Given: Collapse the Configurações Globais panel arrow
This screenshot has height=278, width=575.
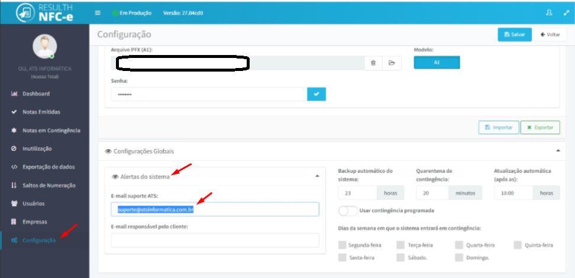Looking at the screenshot, I should pos(558,151).
